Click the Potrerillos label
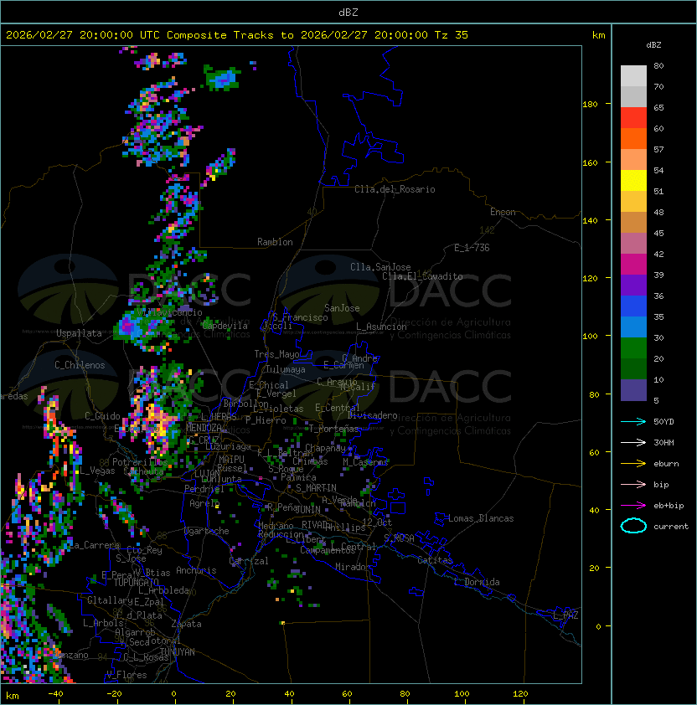Screen dimensions: 697x705 pos(140,462)
